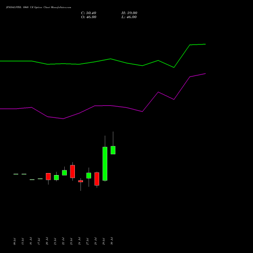Click the green indicator line
This screenshot has width=253, height=253.
(110, 59)
